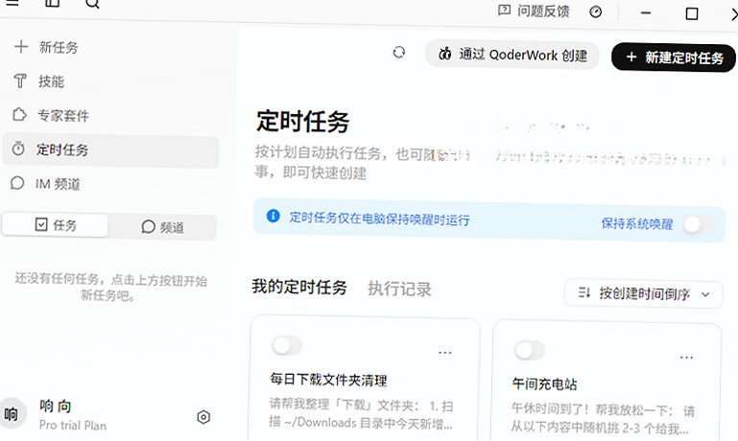Open search with the magnifier icon
The width and height of the screenshot is (738, 441).
pos(92,4)
